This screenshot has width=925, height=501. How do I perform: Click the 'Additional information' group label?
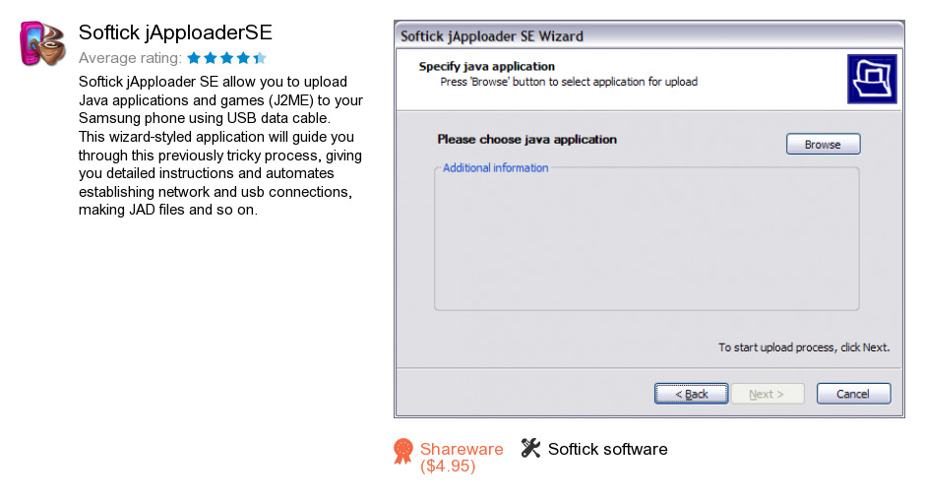coord(496,167)
